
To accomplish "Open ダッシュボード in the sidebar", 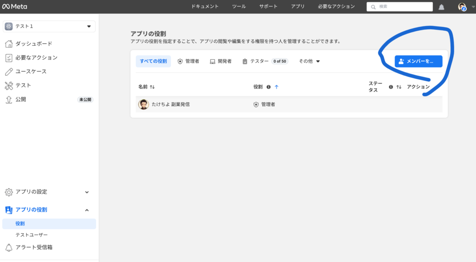I will coord(33,44).
